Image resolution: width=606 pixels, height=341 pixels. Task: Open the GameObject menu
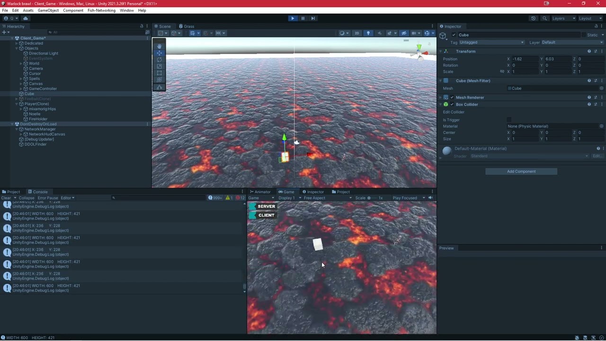(48, 10)
